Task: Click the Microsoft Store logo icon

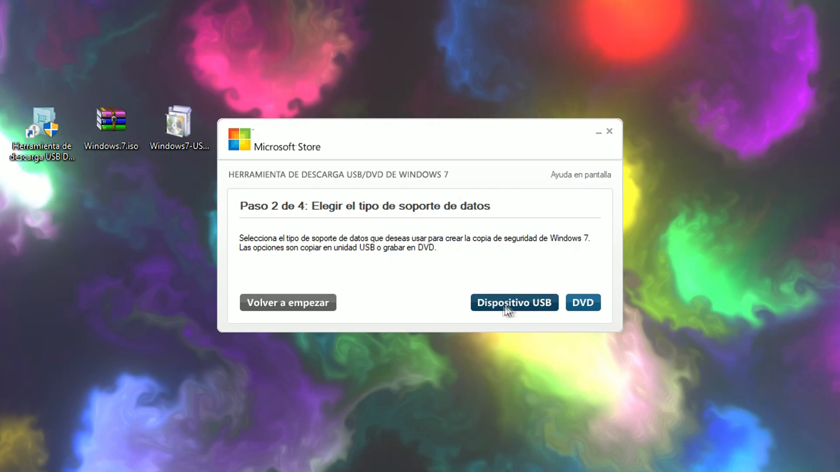Action: coord(239,139)
